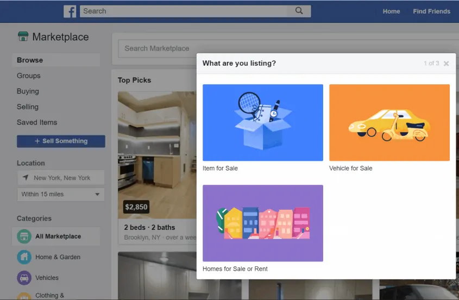459x300 pixels.
Task: Click the Facebook logo icon
Action: point(70,11)
